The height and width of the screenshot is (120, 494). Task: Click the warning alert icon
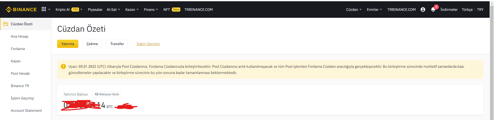tap(63, 66)
